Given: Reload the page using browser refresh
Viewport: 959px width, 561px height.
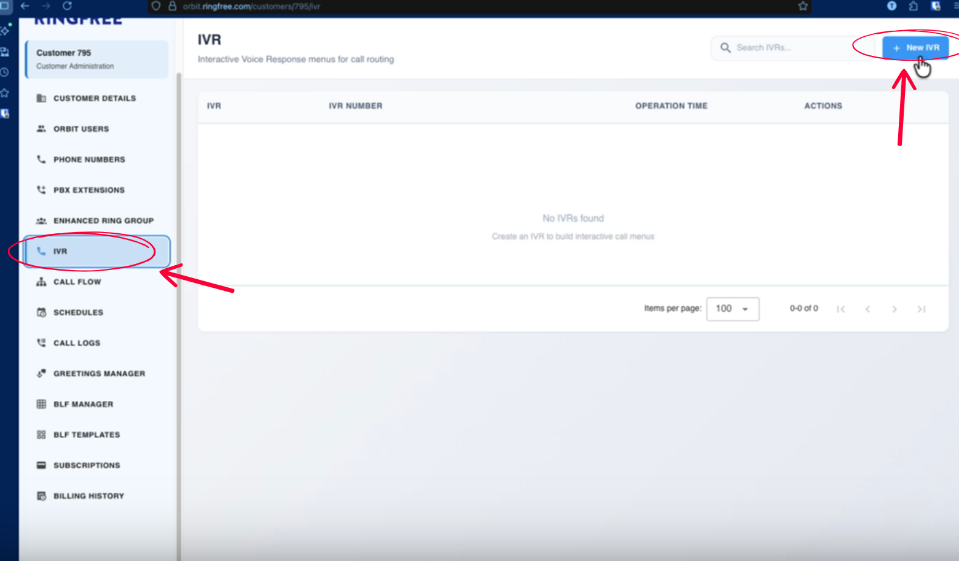Looking at the screenshot, I should [67, 6].
